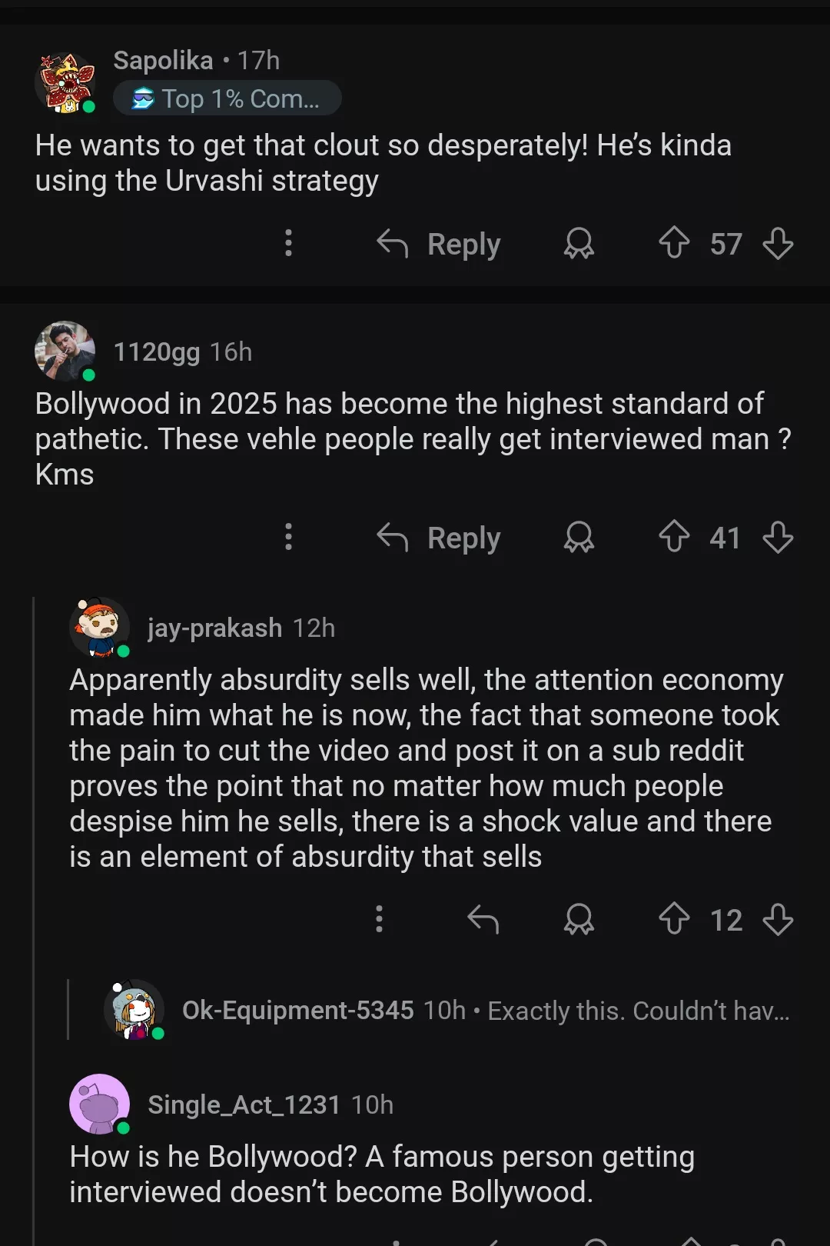Reply to Sapolika's comment
The width and height of the screenshot is (830, 1246).
[440, 244]
